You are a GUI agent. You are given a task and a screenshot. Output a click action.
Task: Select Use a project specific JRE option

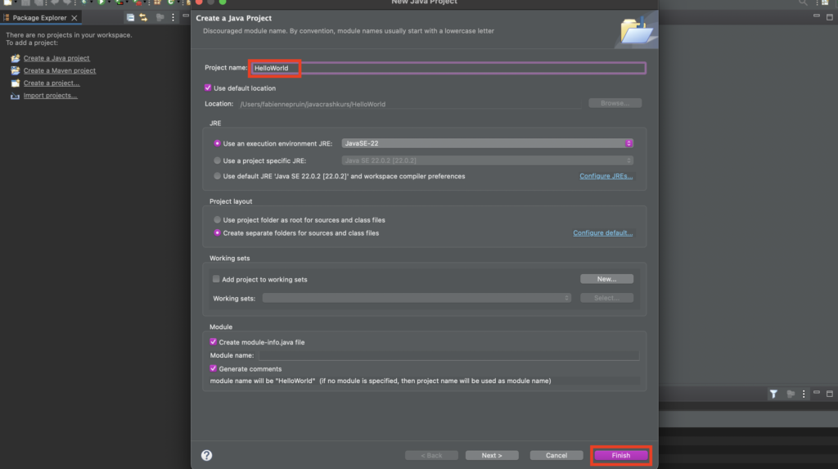[x=218, y=160]
